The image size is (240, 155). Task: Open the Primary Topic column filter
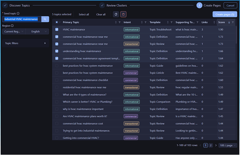pyautogui.click(x=119, y=22)
